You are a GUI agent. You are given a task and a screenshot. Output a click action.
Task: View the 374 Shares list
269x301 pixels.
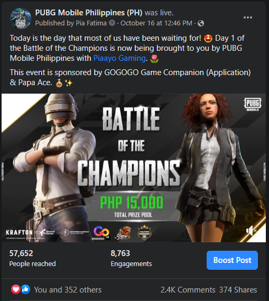238,290
